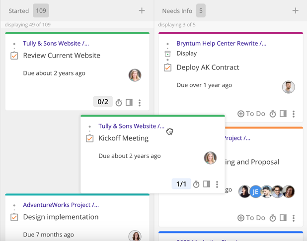Image resolution: width=307 pixels, height=241 pixels.
Task: Click the Display folder label
Action: [x=187, y=54]
